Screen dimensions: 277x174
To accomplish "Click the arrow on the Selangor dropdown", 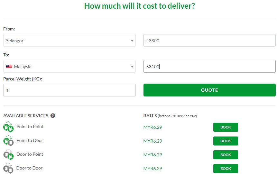I will click(132, 41).
